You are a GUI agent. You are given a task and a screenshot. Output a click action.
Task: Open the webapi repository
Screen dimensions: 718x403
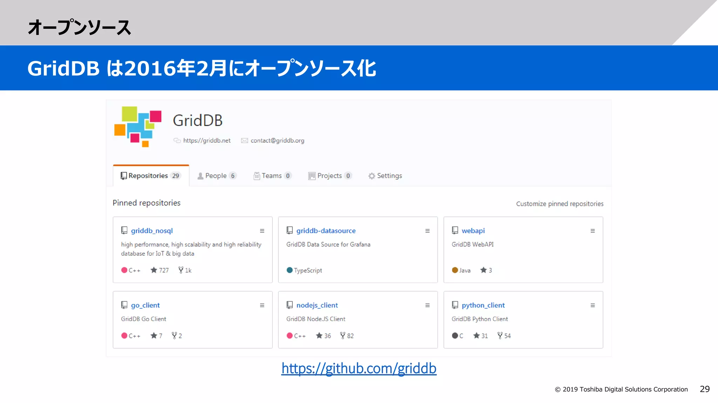coord(473,231)
